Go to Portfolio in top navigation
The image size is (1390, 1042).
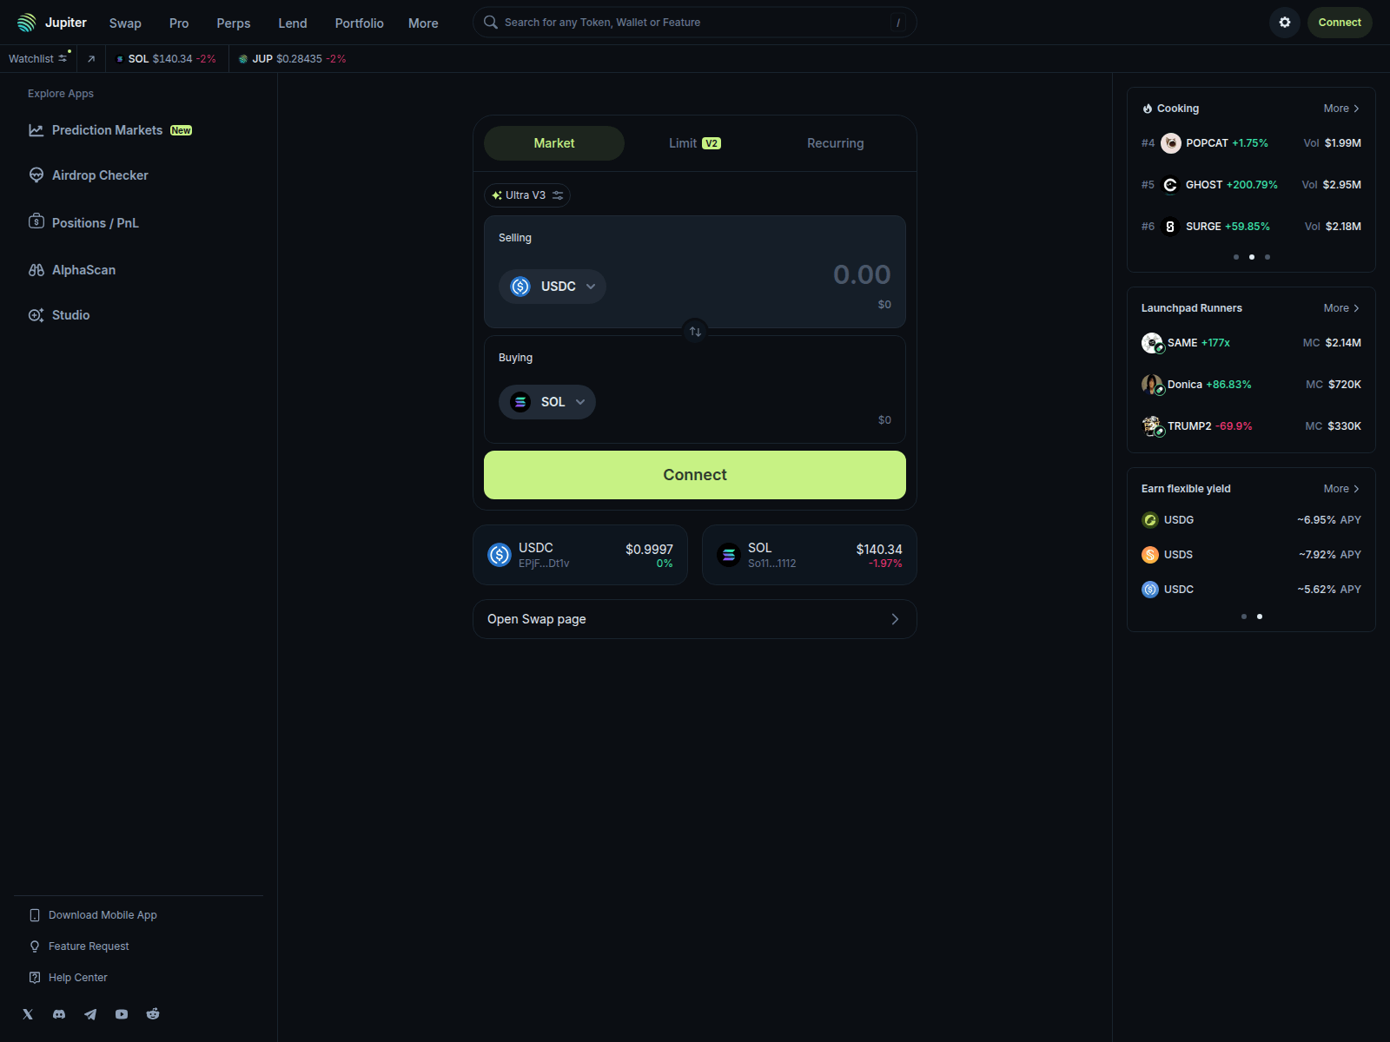360,23
